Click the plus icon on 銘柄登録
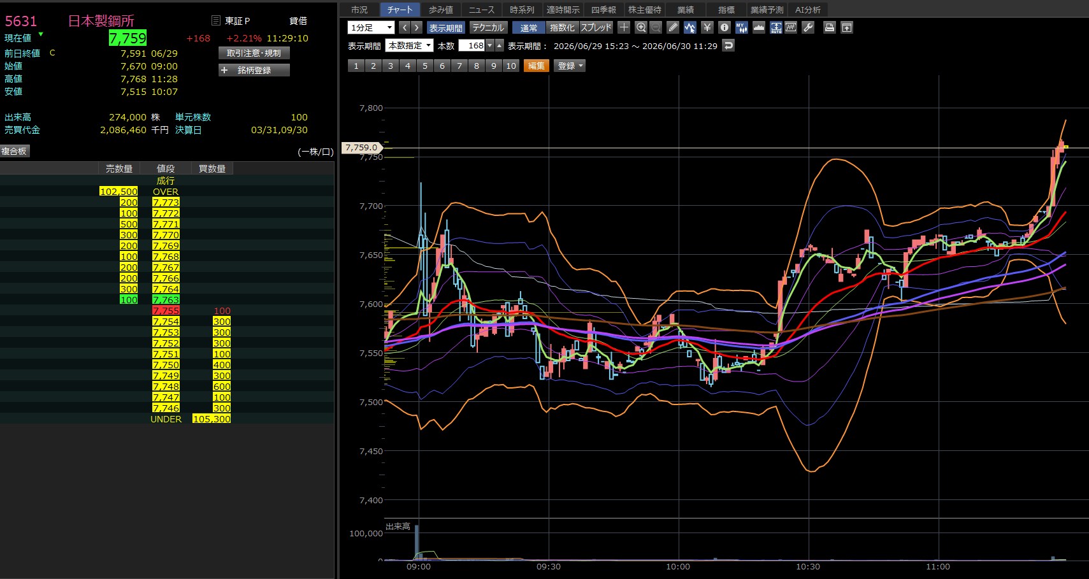The image size is (1089, 579). [x=224, y=70]
